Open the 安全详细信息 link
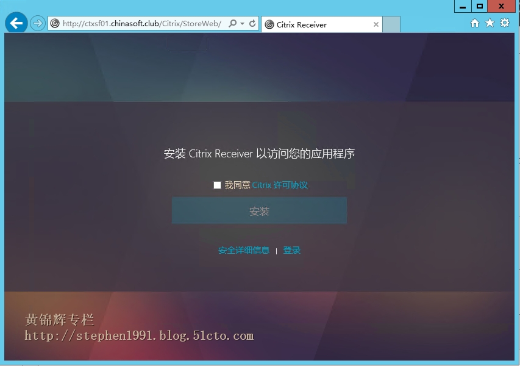Screen dimensions: 520x366 pos(244,250)
